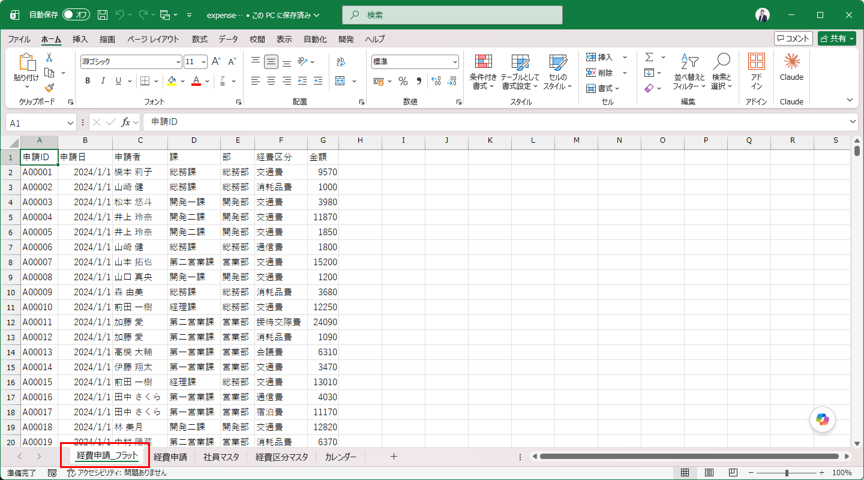Switch to データ ribbon tab
This screenshot has height=480, width=864.
[x=228, y=39]
